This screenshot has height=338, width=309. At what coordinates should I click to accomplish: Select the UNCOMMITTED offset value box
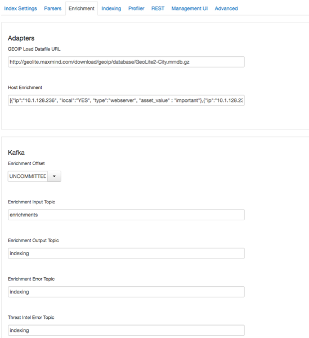(x=28, y=176)
